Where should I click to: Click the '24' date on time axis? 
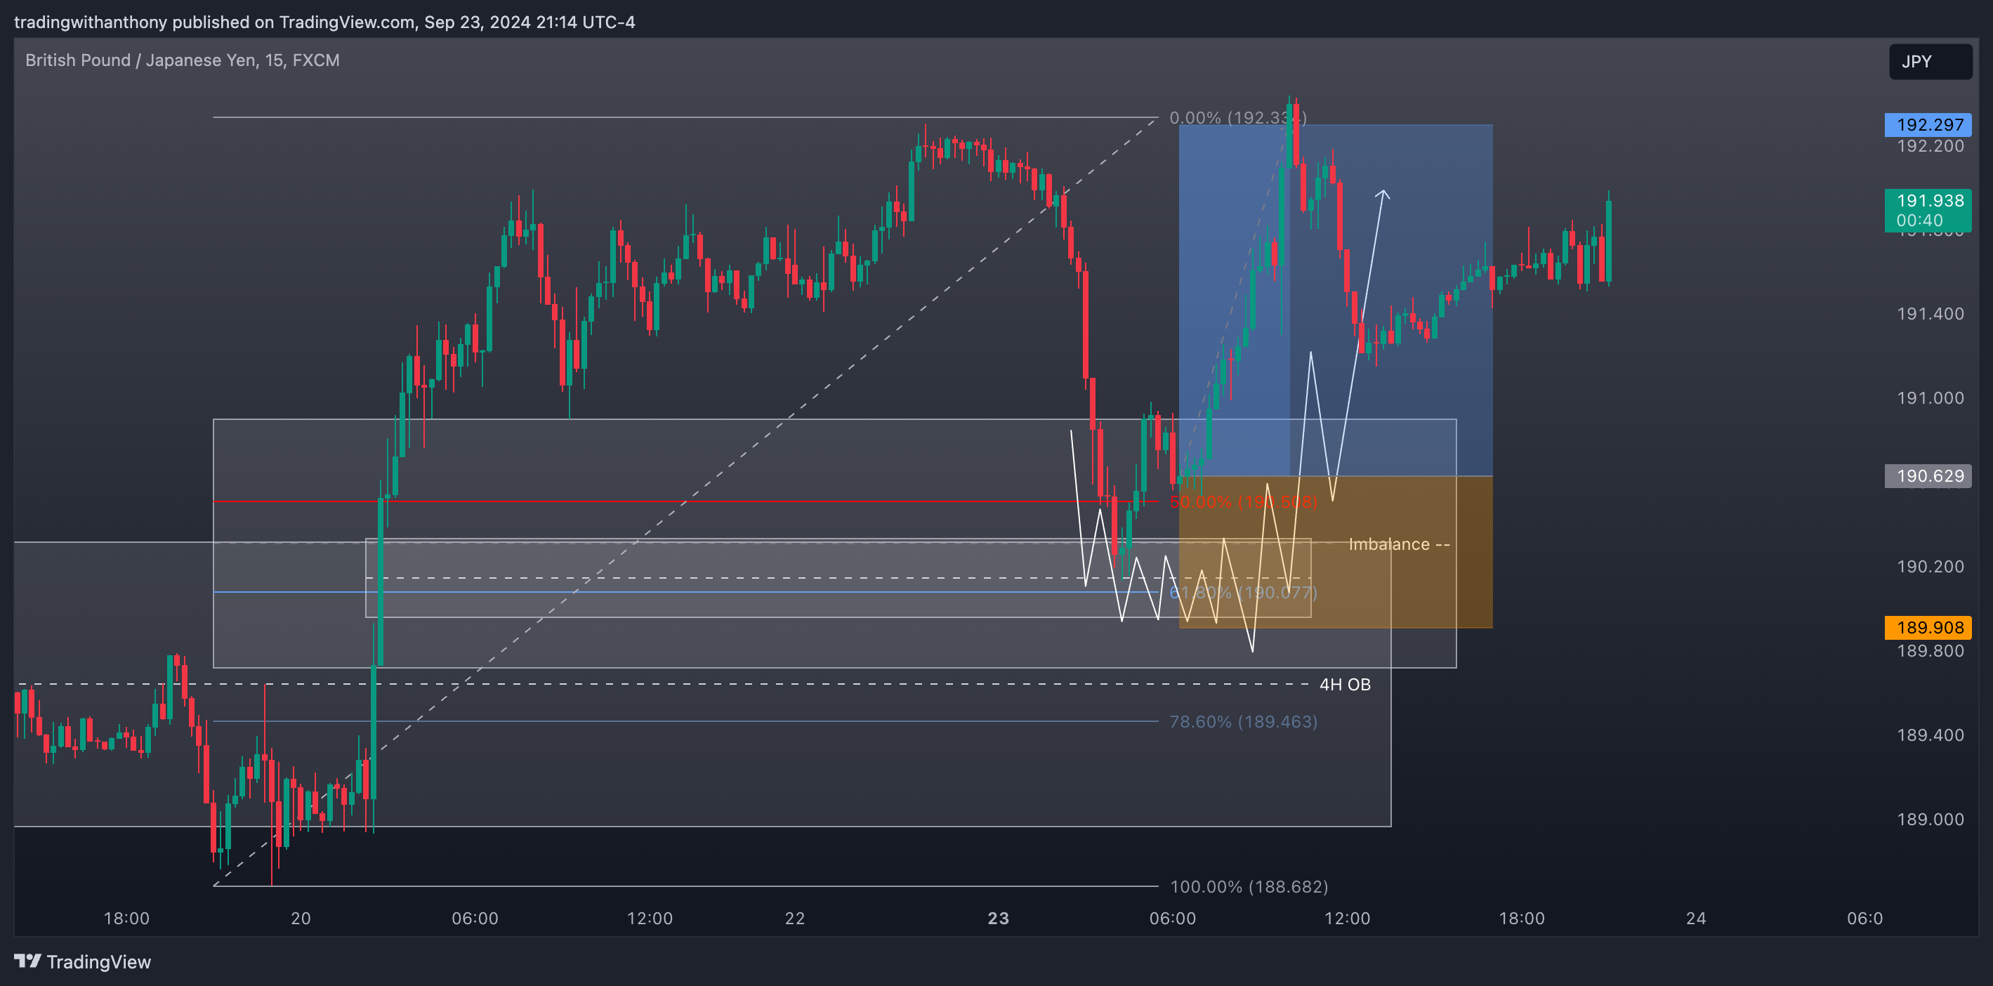pyautogui.click(x=1696, y=919)
